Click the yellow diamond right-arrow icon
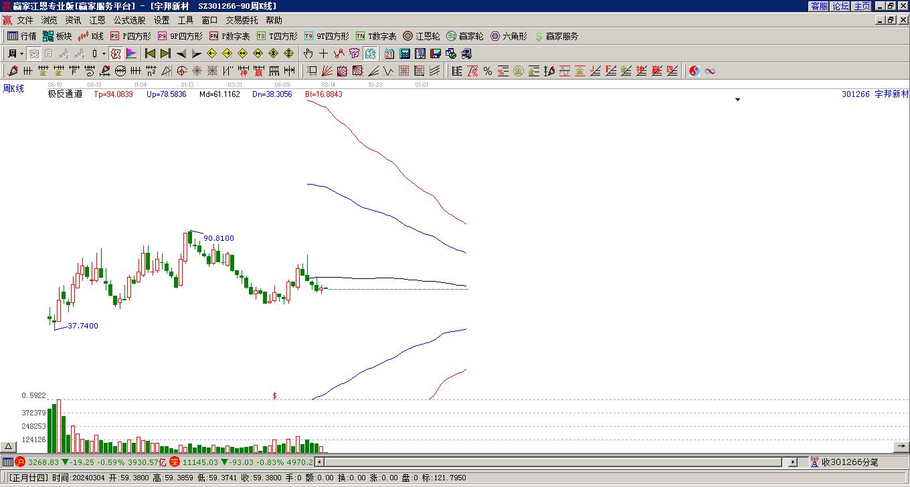Viewport: 910px width, 487px height. [x=227, y=54]
